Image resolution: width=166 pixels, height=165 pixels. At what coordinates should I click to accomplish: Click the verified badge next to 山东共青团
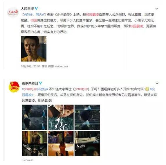pyautogui.click(x=41, y=83)
